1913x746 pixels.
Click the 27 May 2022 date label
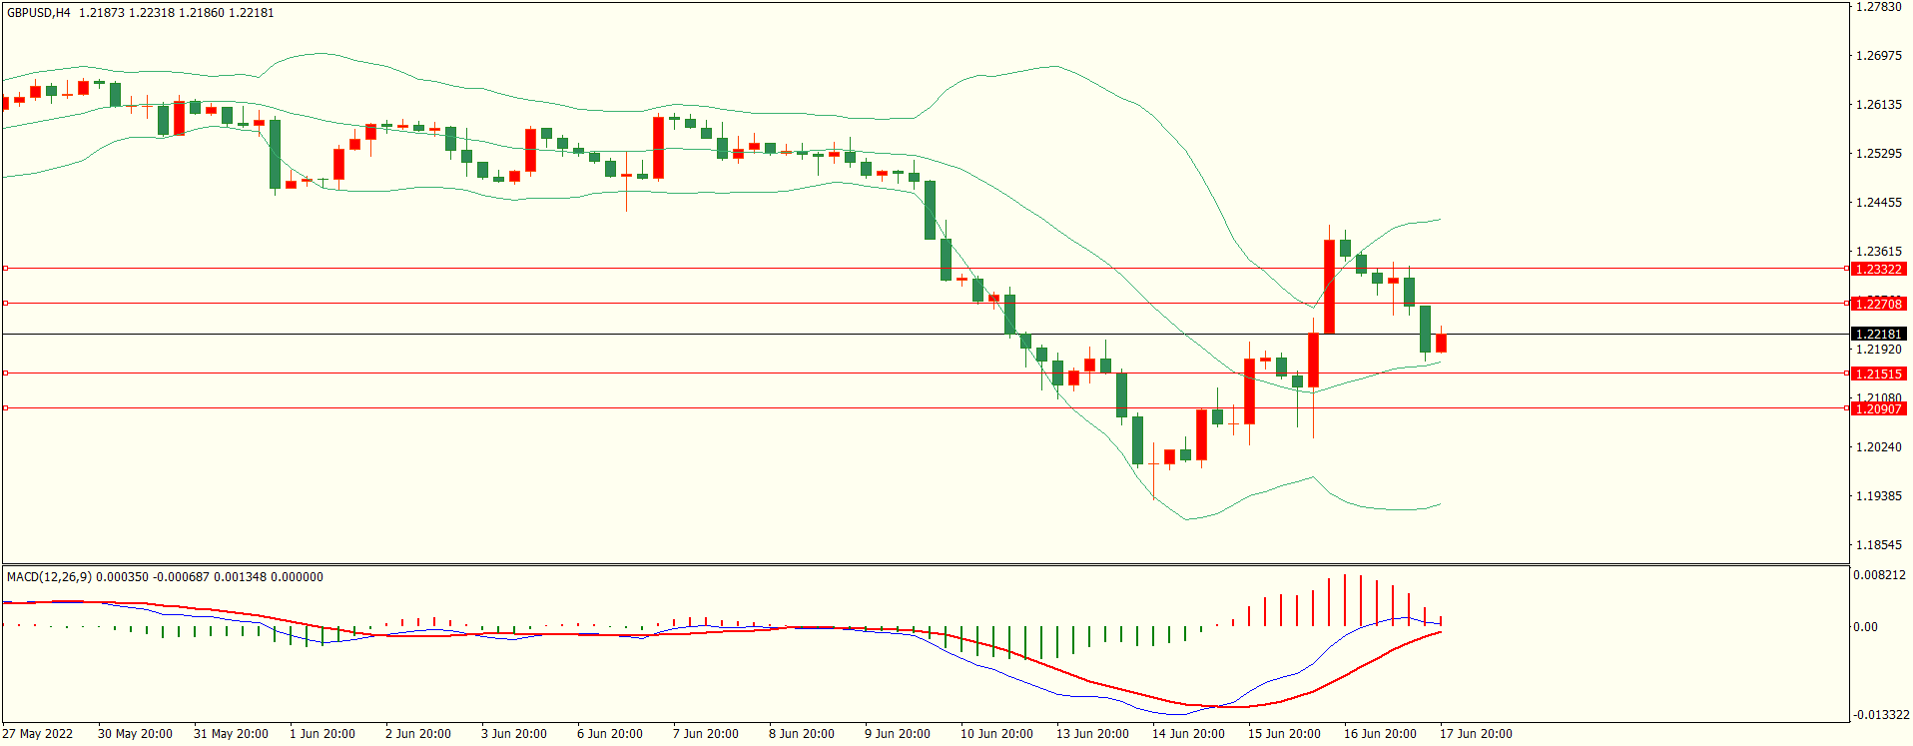coord(38,734)
